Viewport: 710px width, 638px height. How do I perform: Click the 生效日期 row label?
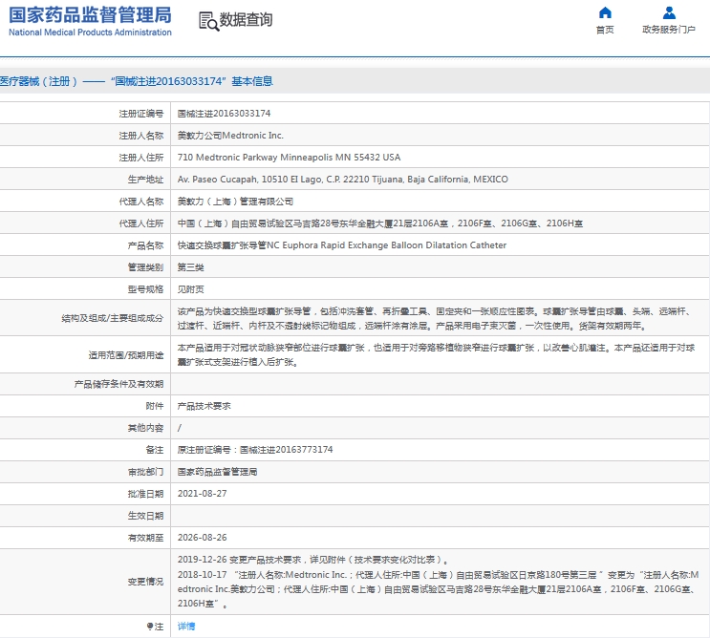point(145,516)
